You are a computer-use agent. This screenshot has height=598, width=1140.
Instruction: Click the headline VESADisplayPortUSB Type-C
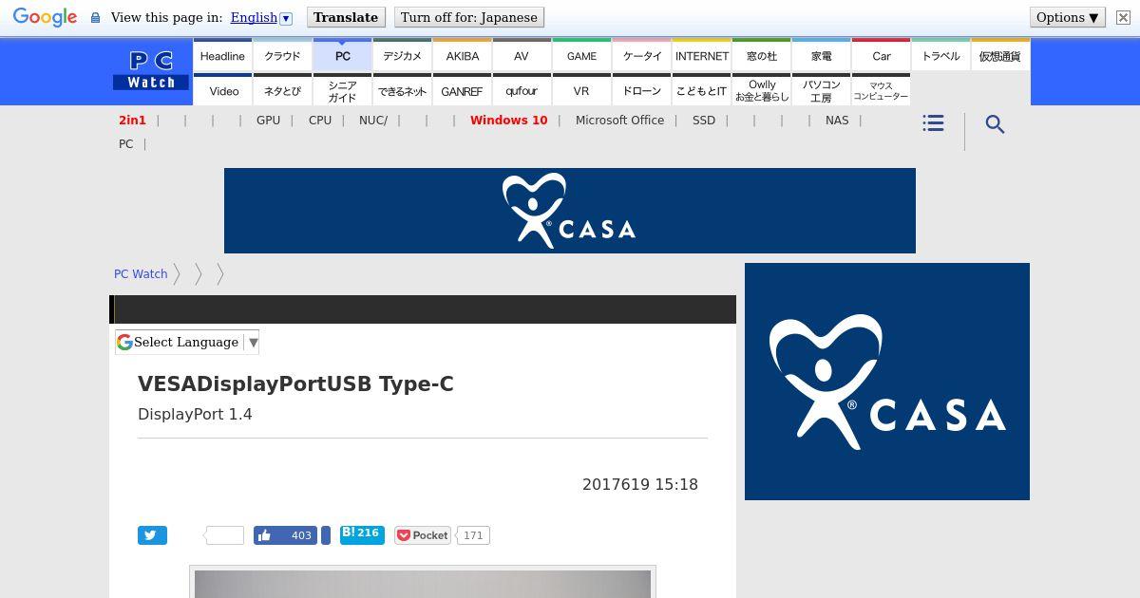pos(295,383)
